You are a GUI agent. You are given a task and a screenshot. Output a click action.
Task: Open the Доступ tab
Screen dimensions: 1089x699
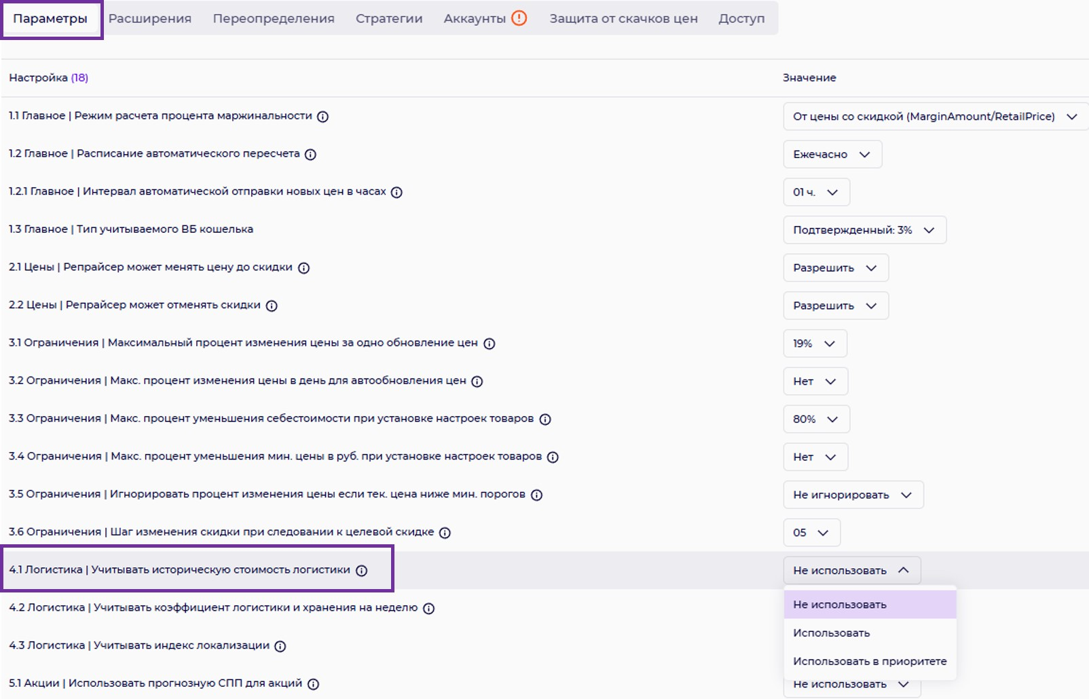(x=741, y=19)
